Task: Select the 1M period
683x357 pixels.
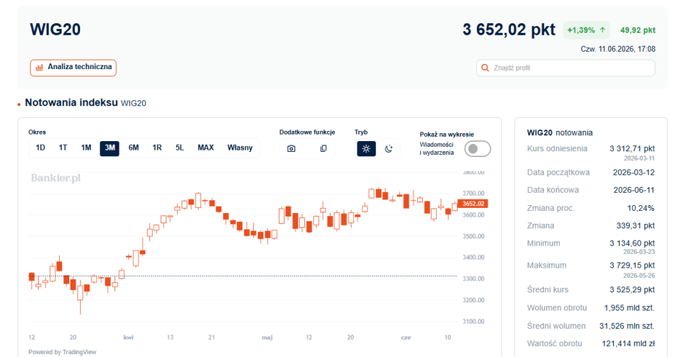Action: (x=86, y=148)
